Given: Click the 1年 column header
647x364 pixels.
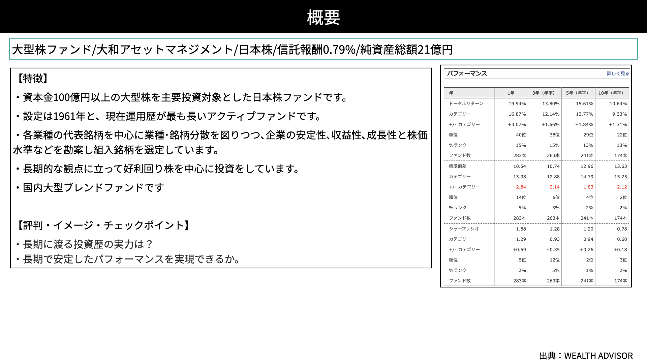Looking at the screenshot, I should pos(511,93).
